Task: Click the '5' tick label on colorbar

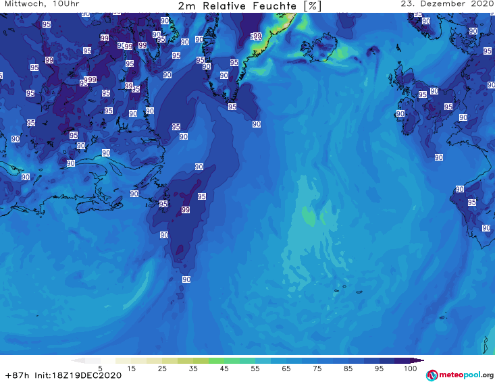Action: (100, 369)
